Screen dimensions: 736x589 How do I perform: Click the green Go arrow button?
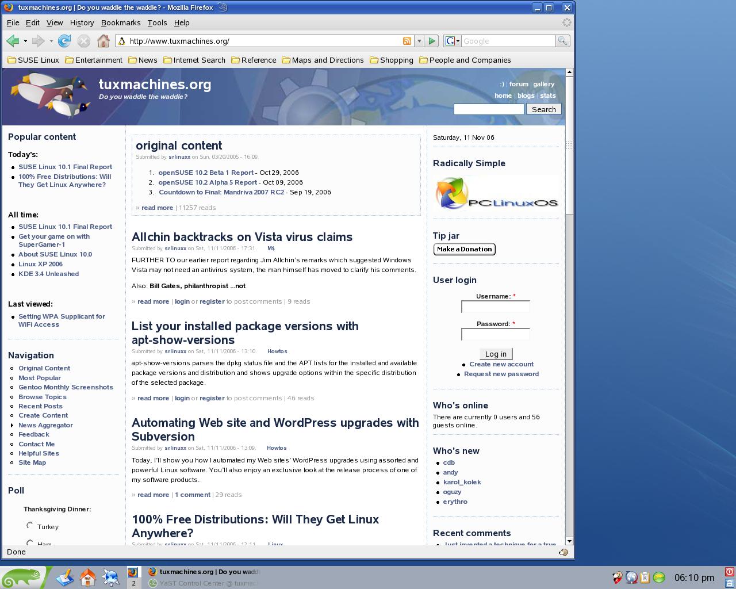[x=432, y=41]
